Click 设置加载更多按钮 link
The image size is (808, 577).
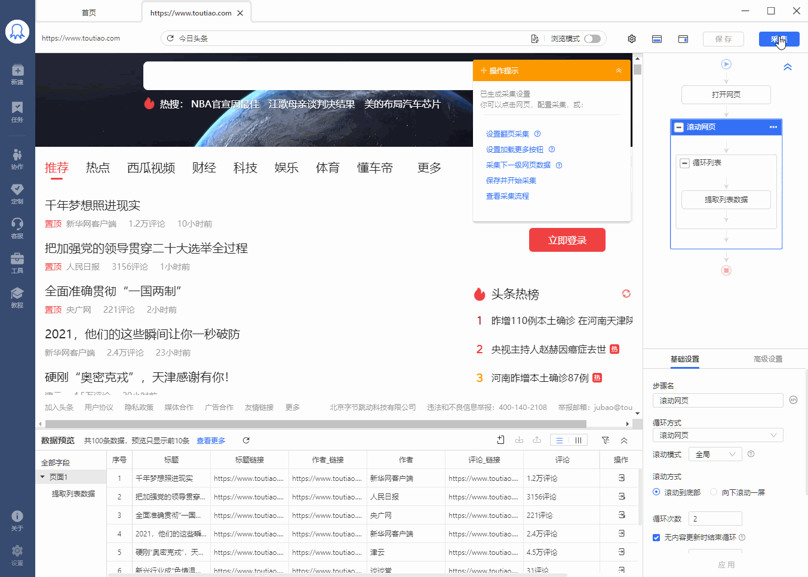point(515,149)
